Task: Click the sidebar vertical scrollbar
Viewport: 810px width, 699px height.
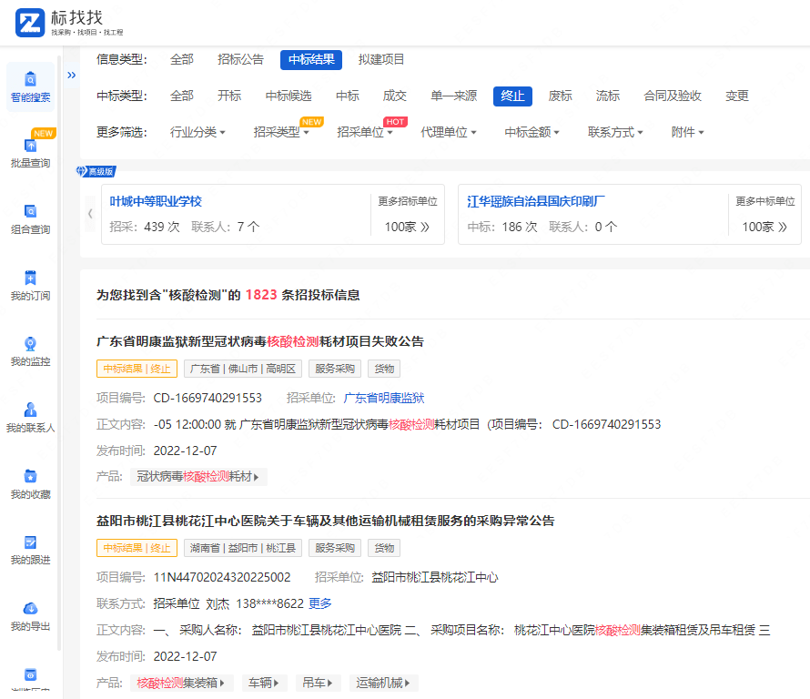Action: click(59, 351)
